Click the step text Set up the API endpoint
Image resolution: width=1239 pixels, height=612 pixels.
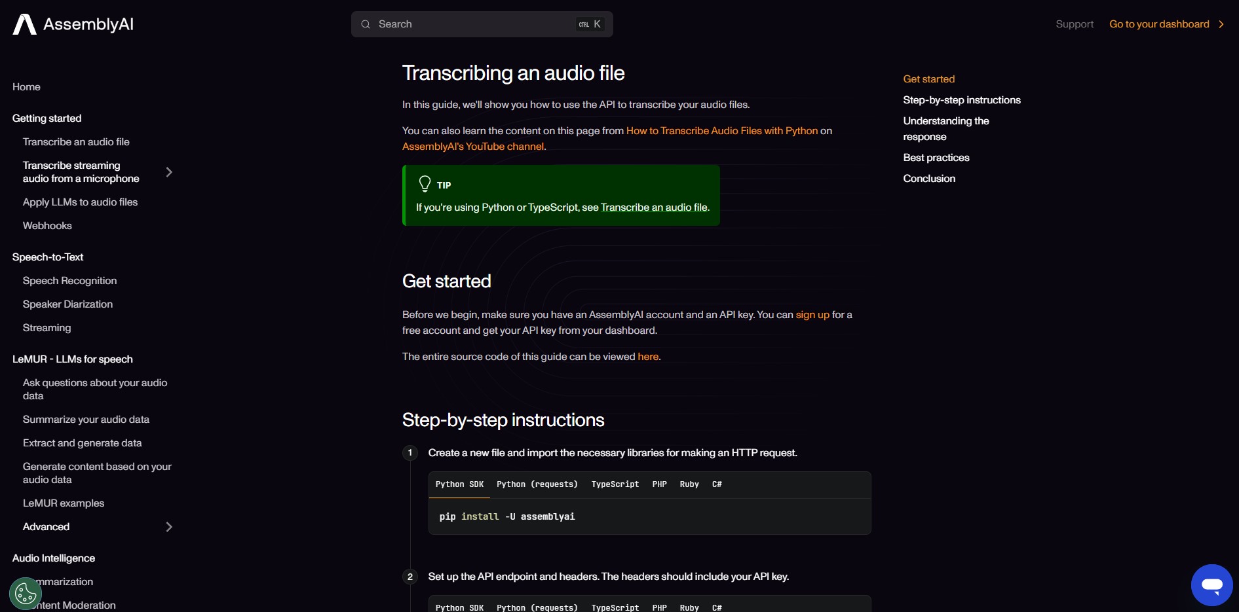point(609,577)
